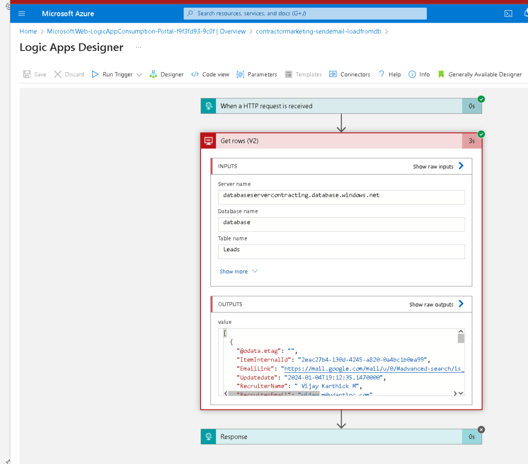
Task: Switch to Designer view
Action: click(167, 74)
